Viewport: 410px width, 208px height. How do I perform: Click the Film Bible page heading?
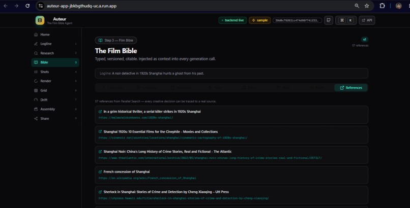pos(116,51)
